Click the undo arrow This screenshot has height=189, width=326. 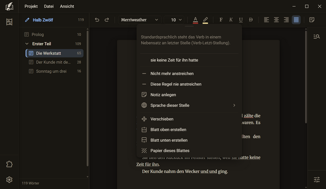[97, 20]
